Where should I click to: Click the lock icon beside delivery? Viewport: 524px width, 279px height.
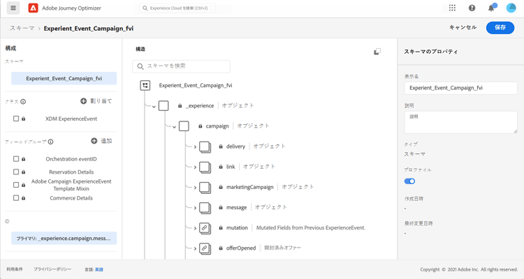(x=221, y=146)
